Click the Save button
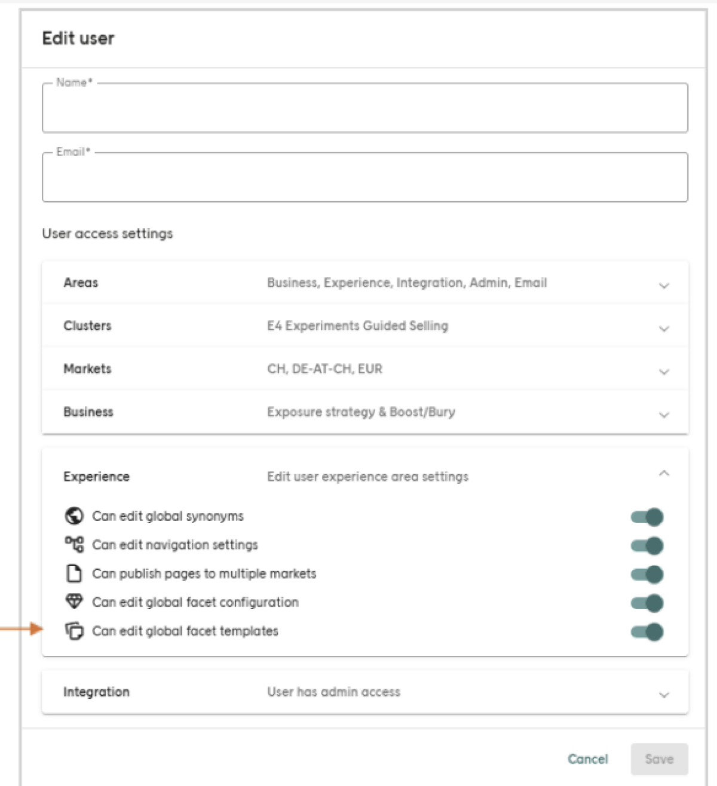 659,759
